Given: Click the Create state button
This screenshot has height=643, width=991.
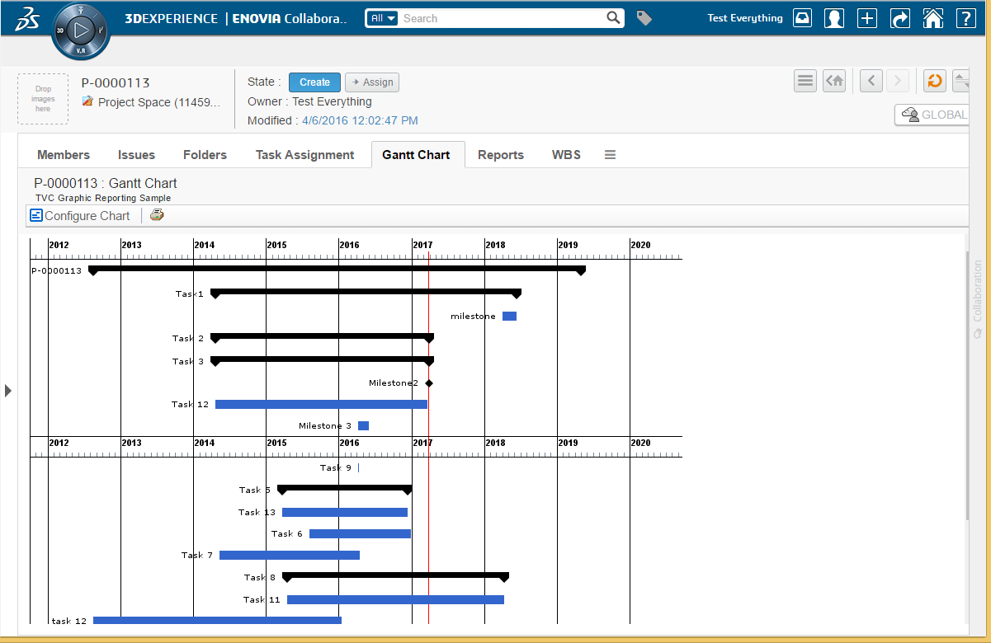Looking at the screenshot, I should tap(314, 82).
